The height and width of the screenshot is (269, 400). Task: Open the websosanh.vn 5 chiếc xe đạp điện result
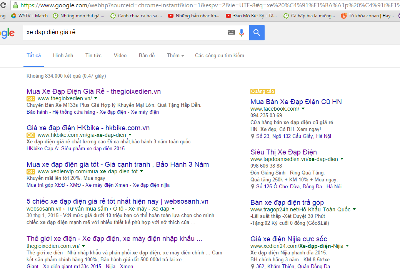[x=117, y=201]
